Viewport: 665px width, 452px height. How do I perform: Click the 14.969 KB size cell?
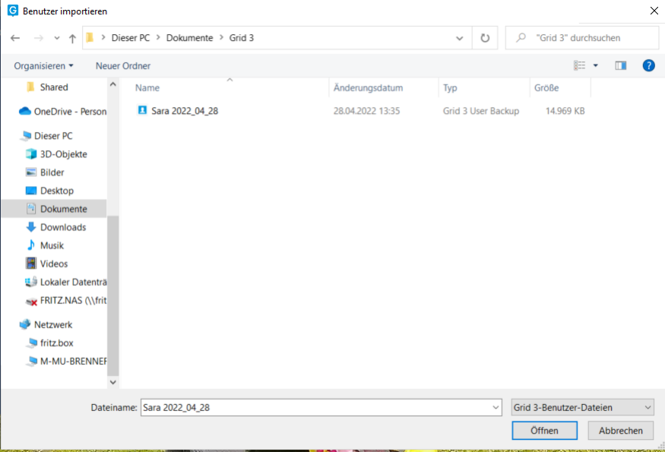pos(565,111)
